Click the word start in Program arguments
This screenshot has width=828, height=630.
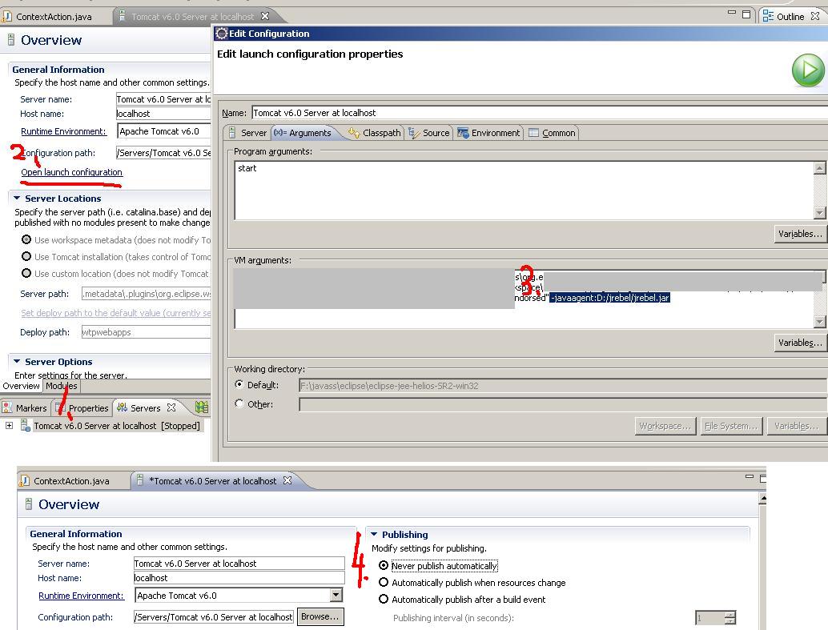point(247,168)
